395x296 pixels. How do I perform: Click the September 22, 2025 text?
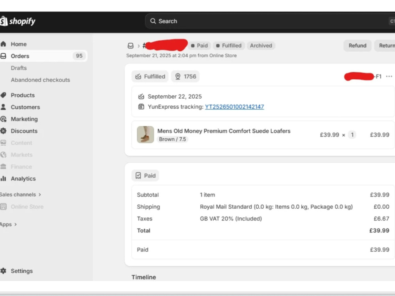tap(175, 96)
